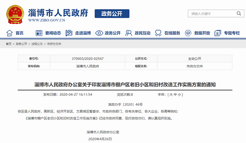Click the map icon beside 走进淄博
The image size is (246, 143).
[x=69, y=33]
